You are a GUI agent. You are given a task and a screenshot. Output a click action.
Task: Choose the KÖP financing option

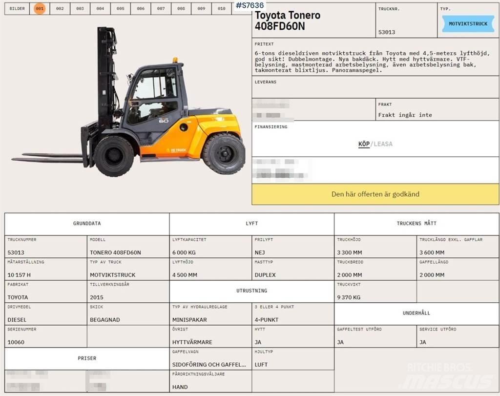click(x=364, y=144)
